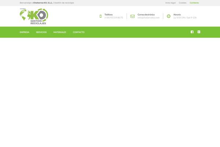Click the clock icon beside Horario
The height and width of the screenshot is (147, 220).
(x=169, y=16)
